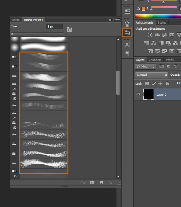181x207 pixels.
Task: Pick a color from the spectrum ramp
Action: [x=158, y=16]
